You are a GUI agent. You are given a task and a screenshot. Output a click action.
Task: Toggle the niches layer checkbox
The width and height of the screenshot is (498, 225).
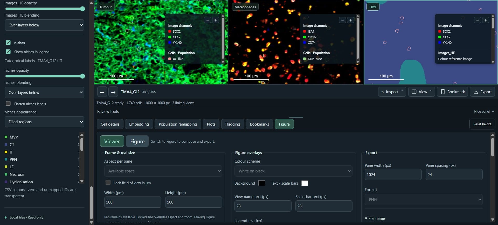[x=8, y=43]
